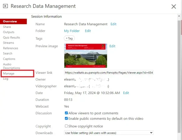Click the preview image thumbnail

click(x=86, y=56)
